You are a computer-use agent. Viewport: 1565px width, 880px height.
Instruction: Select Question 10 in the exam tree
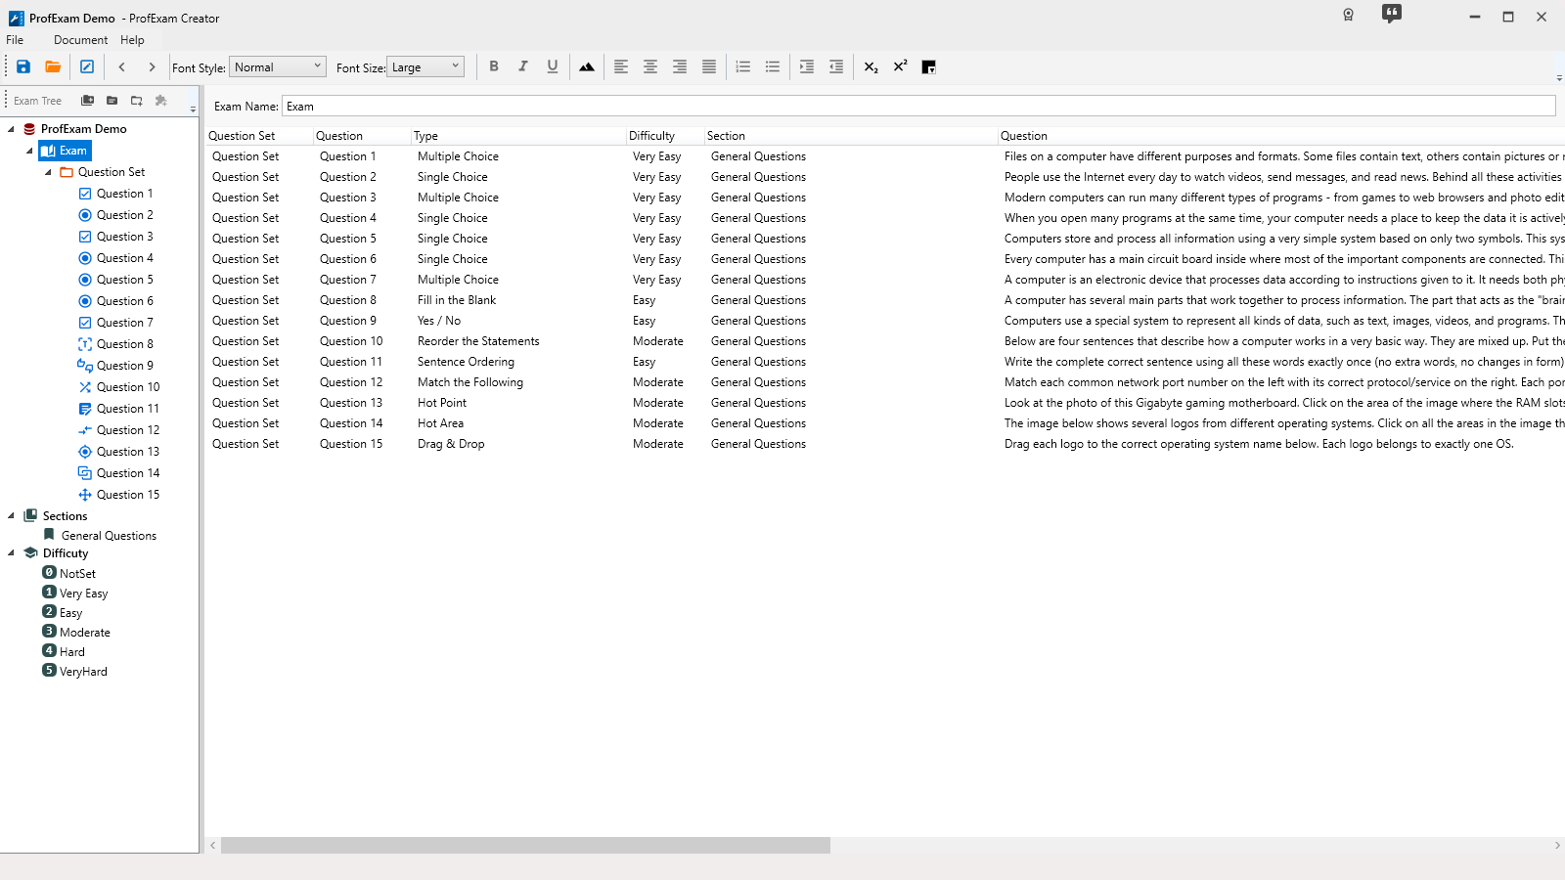(x=128, y=387)
